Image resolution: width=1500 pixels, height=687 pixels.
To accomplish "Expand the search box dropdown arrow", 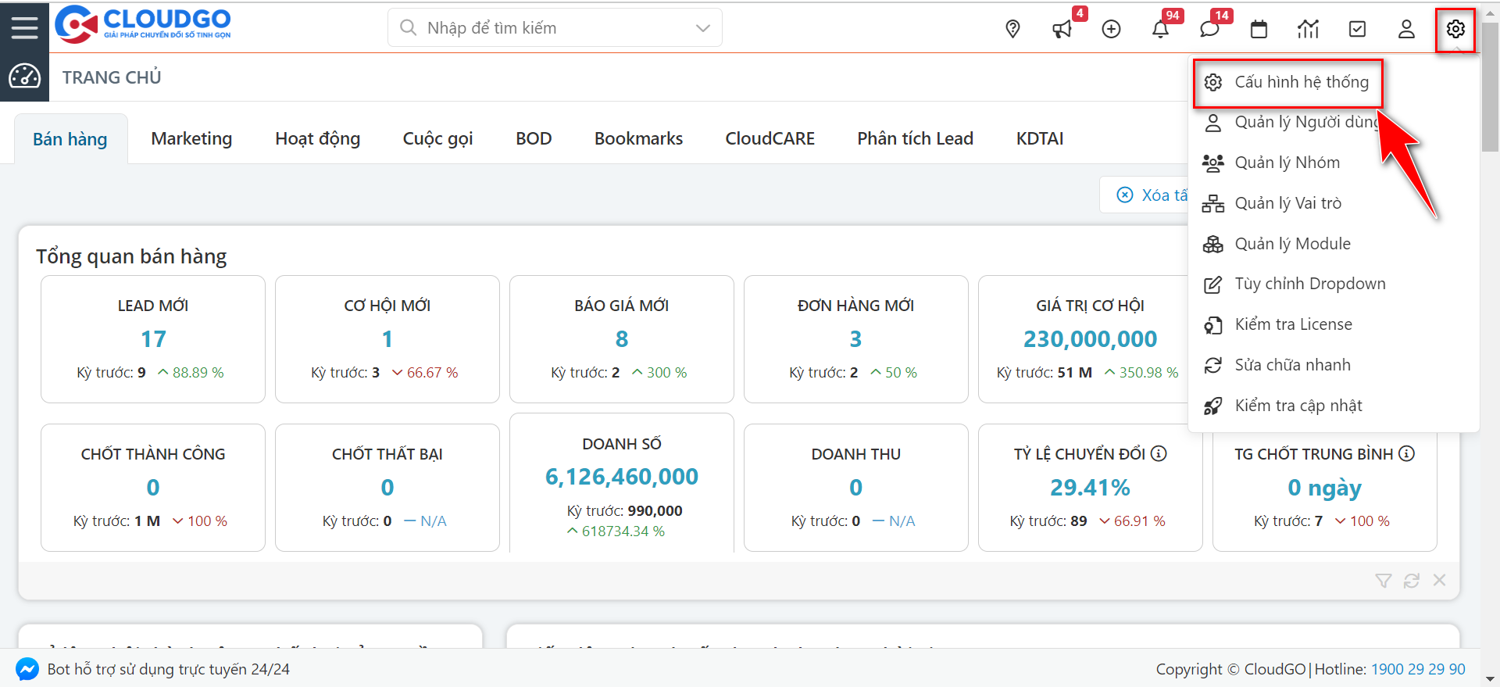I will [x=702, y=28].
